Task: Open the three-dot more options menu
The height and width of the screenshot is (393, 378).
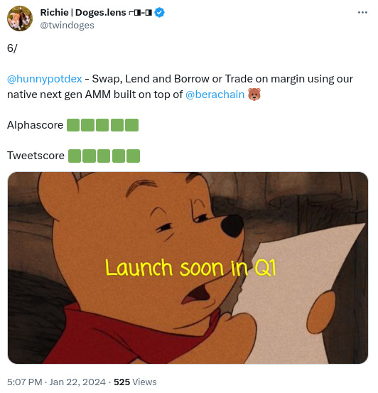Action: tap(362, 12)
